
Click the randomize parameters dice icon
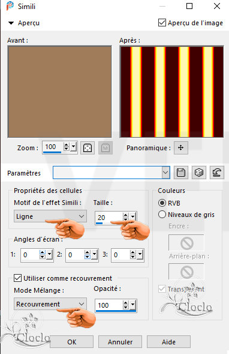coord(199,172)
